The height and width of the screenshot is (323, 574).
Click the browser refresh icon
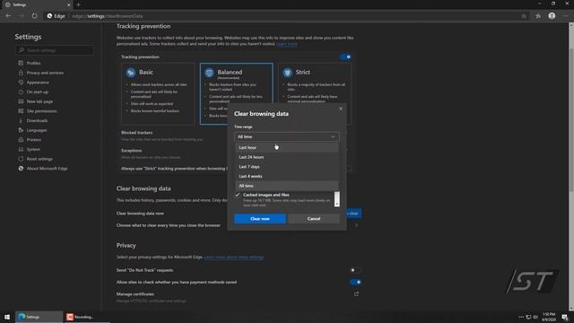[34, 16]
